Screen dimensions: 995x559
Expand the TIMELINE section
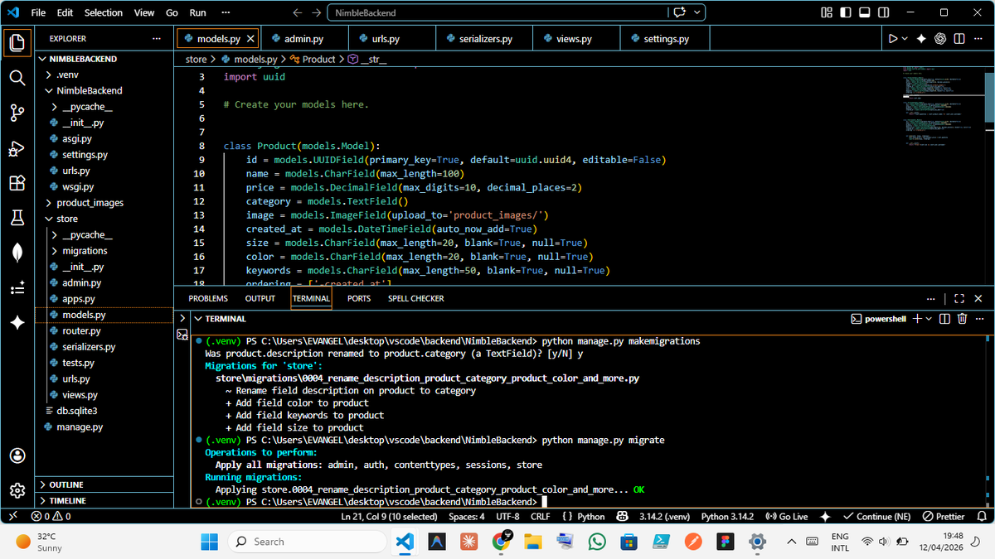[104, 500]
